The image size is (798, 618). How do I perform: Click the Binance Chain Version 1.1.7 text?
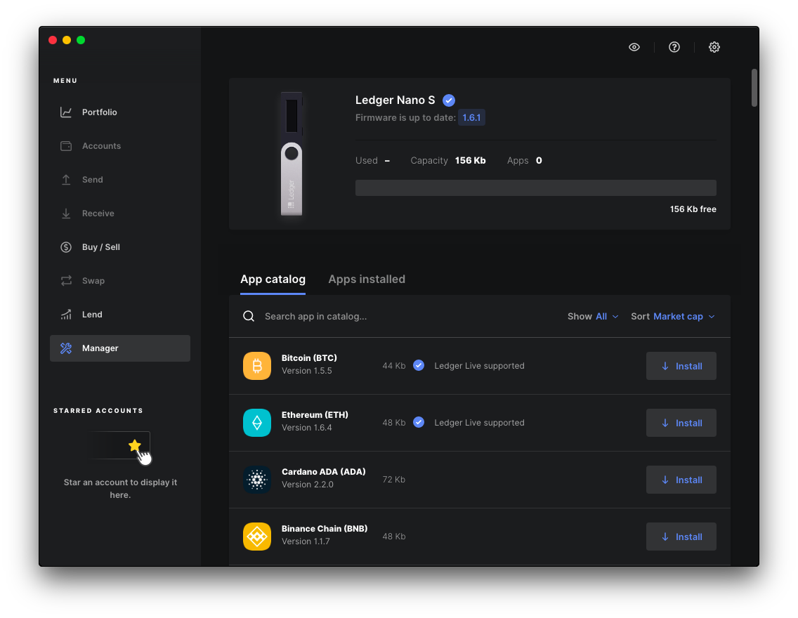pyautogui.click(x=306, y=541)
